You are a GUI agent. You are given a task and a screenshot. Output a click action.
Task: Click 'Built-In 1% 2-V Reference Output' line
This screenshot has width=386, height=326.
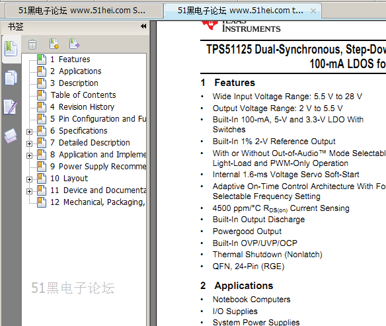pos(274,142)
